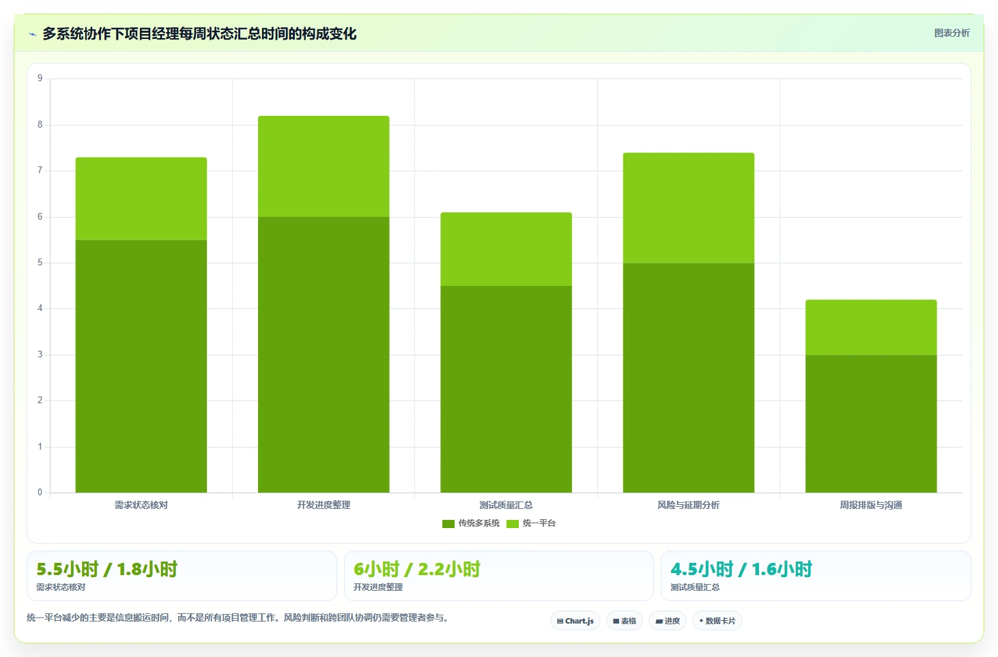Click the y-axis value 5
Image resolution: width=998 pixels, height=657 pixels.
tap(40, 263)
